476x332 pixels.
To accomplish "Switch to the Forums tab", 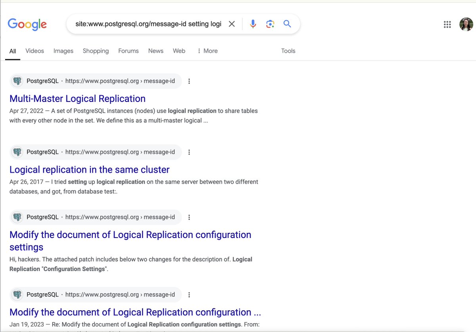I will (x=129, y=51).
